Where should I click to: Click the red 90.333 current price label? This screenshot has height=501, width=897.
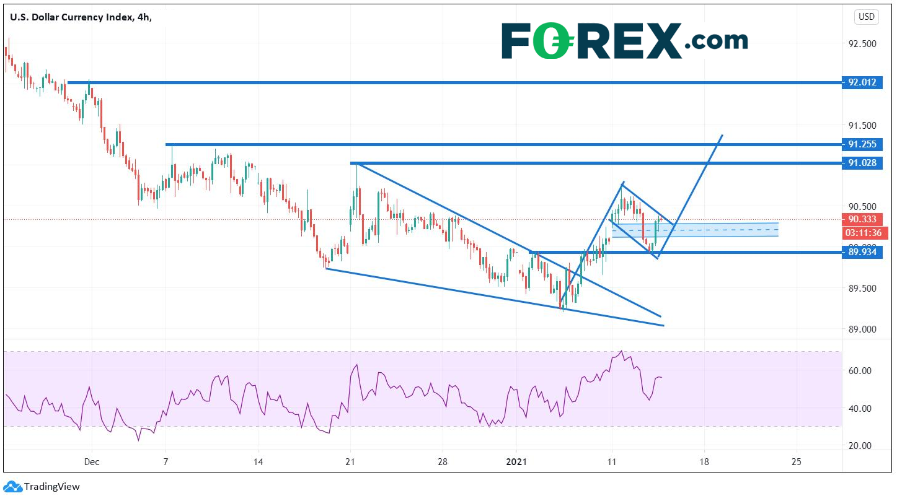point(862,219)
